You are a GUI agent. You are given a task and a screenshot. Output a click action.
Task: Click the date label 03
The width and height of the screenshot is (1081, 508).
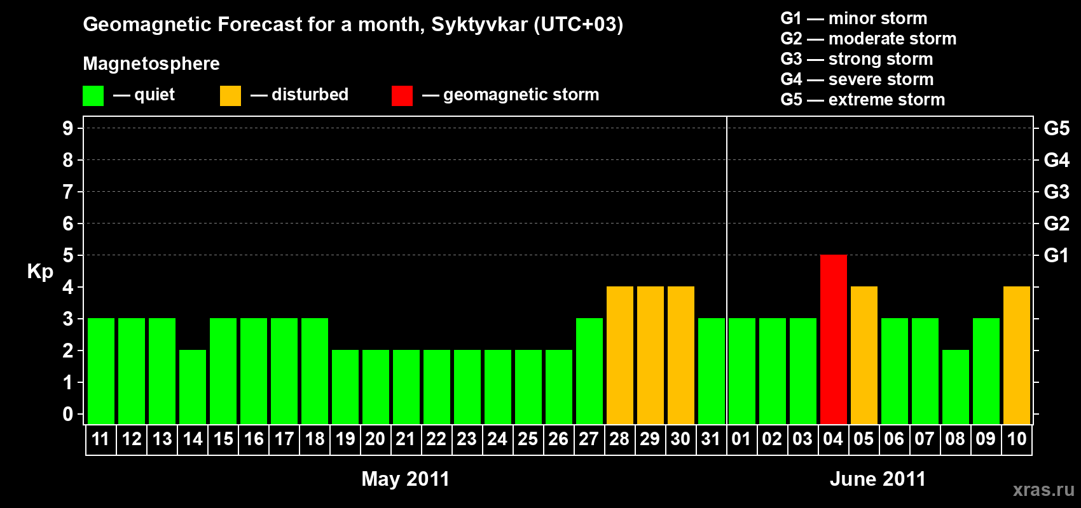tap(803, 439)
